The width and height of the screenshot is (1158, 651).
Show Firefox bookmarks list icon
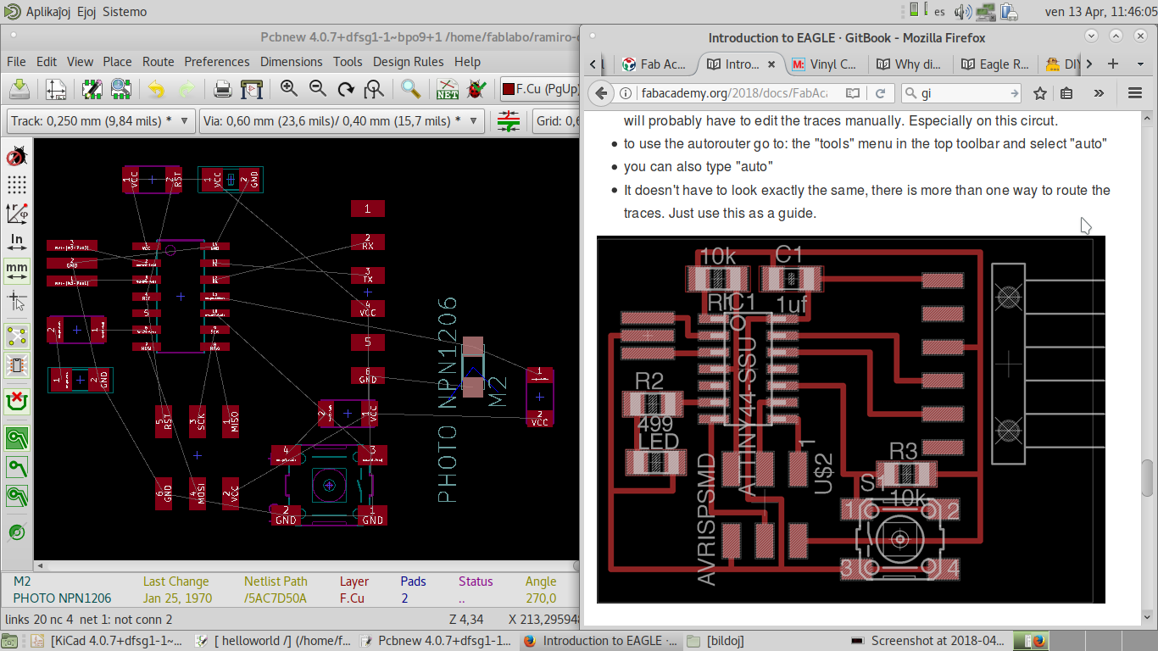(1067, 93)
